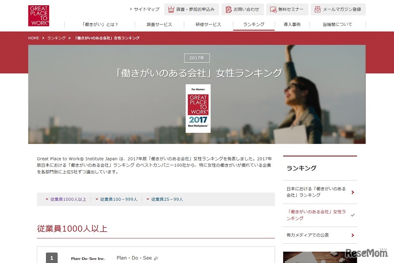Open 有力メディアでの公表 sidebar link
Image resolution: width=394 pixels, height=263 pixels.
(320, 235)
